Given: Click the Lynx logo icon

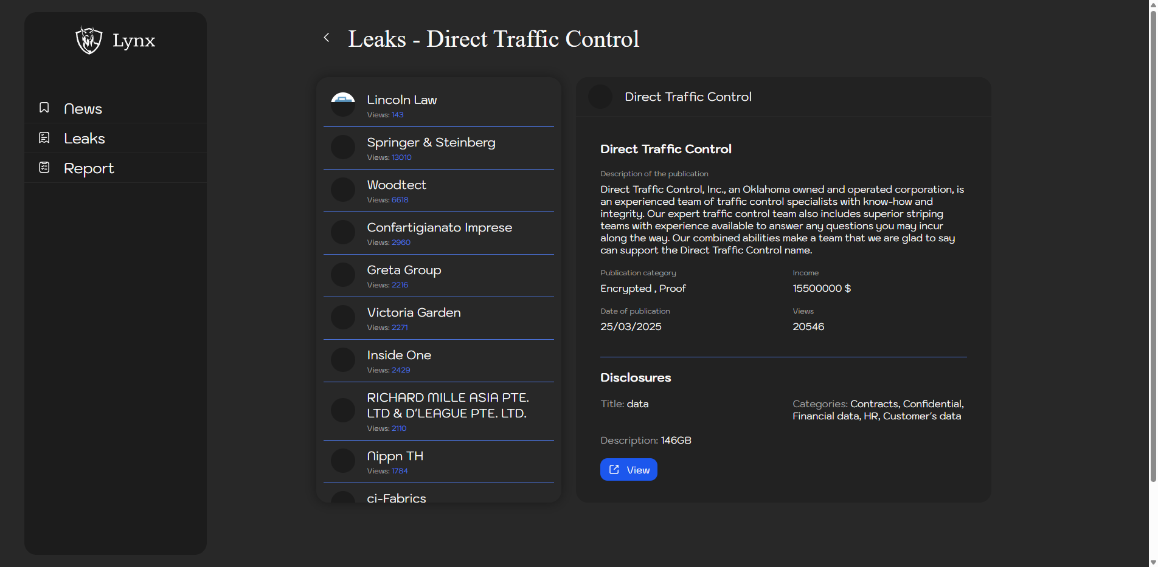Looking at the screenshot, I should (x=89, y=40).
